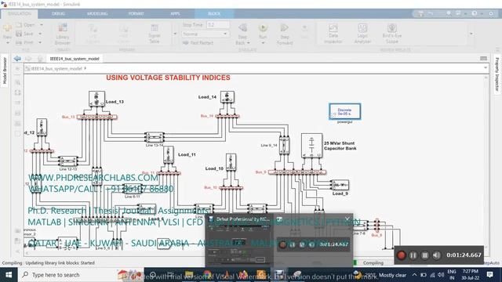This screenshot has height=282, width=502.
Task: Open the Signal Table
Action: (154, 34)
